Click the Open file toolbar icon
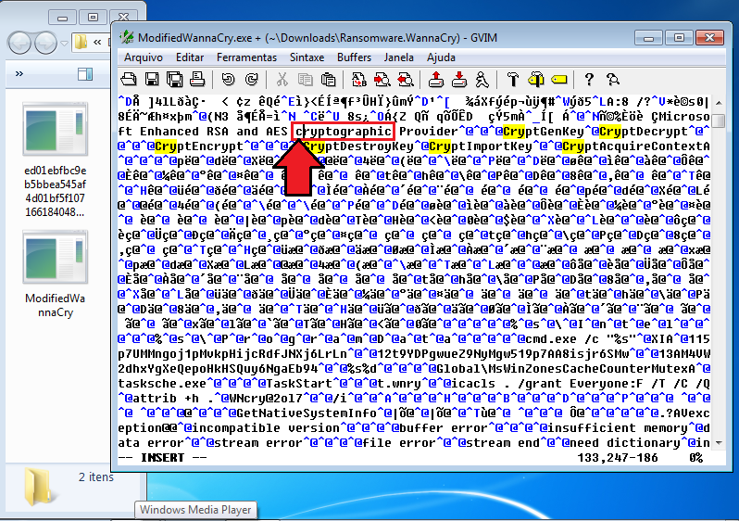The image size is (739, 521). coord(128,80)
